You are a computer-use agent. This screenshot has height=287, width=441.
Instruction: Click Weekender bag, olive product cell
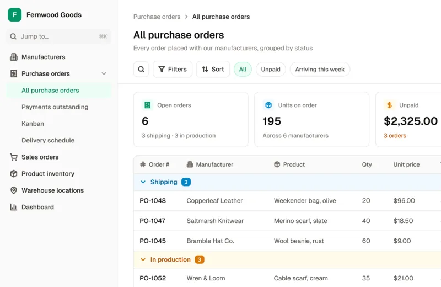pos(305,200)
